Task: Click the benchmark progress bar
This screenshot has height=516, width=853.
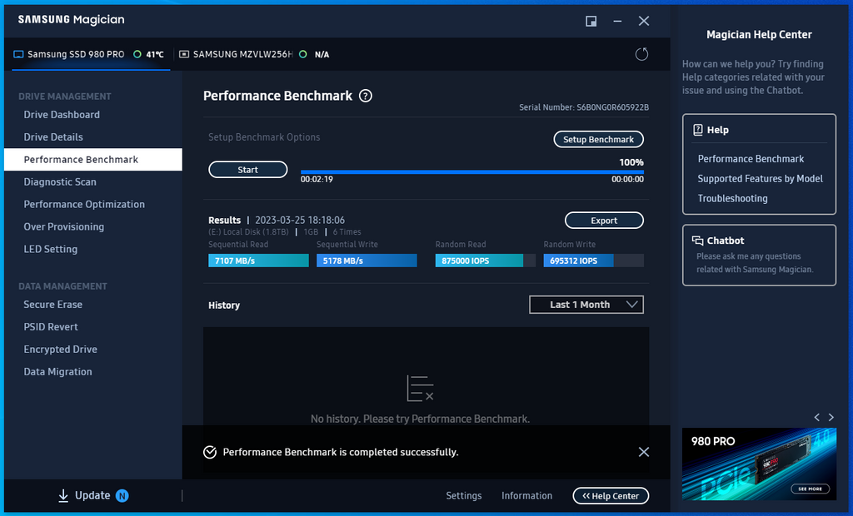Action: tap(472, 171)
